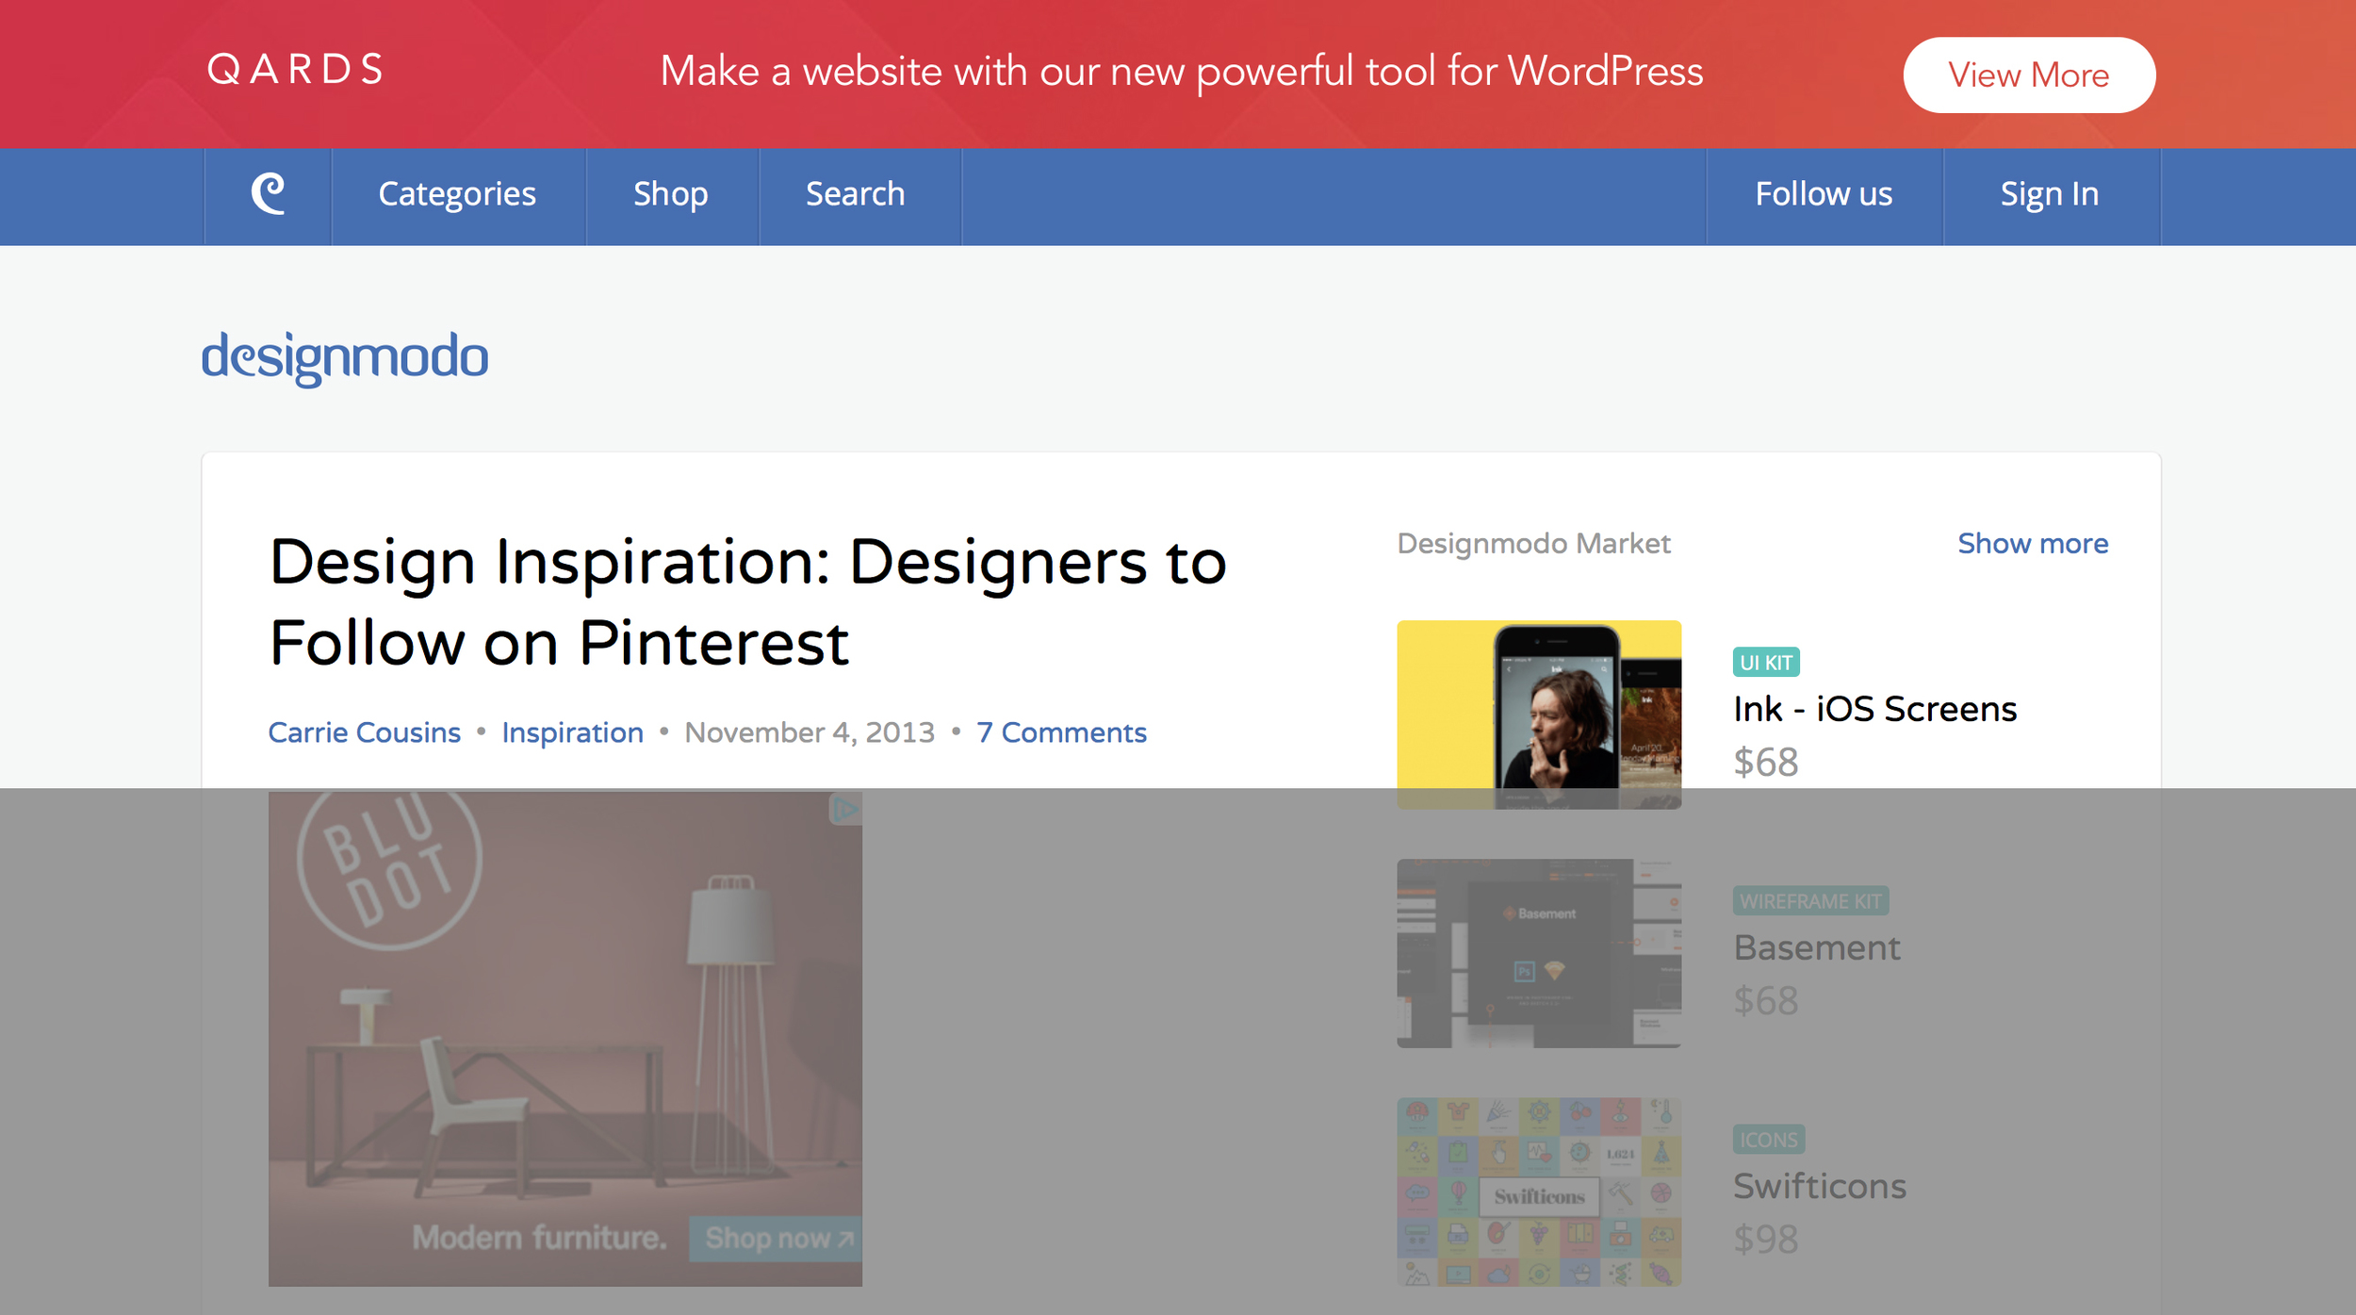
Task: Open the article title about Pinterest designers
Action: point(747,601)
